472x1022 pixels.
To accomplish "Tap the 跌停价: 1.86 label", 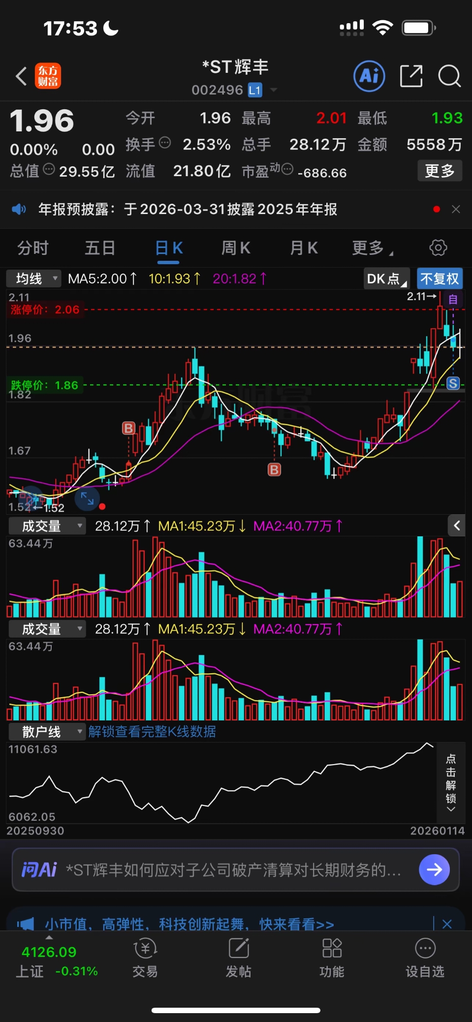I will 44,385.
